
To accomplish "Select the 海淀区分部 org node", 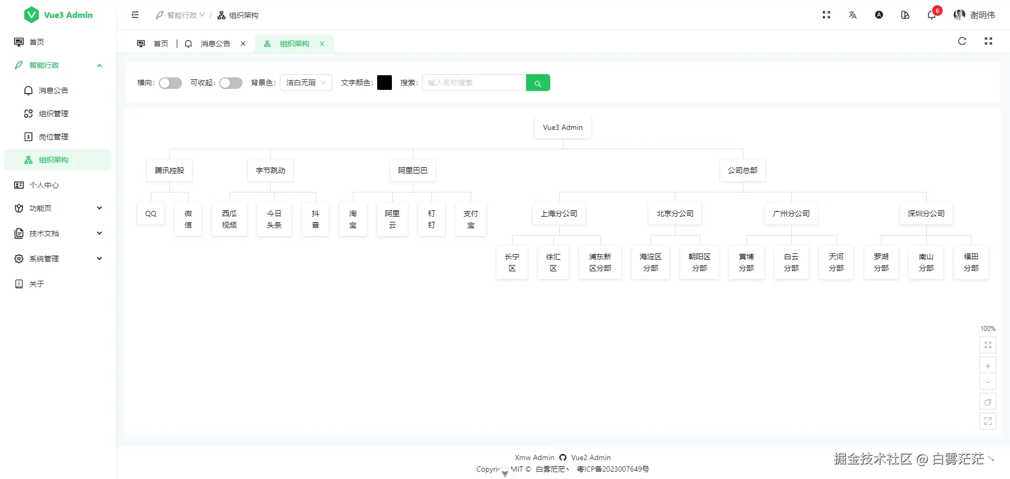I will (x=651, y=262).
